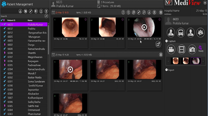The image size is (208, 116).
Task: Go to previous thumbnails in capture strip
Action: pos(168,61)
